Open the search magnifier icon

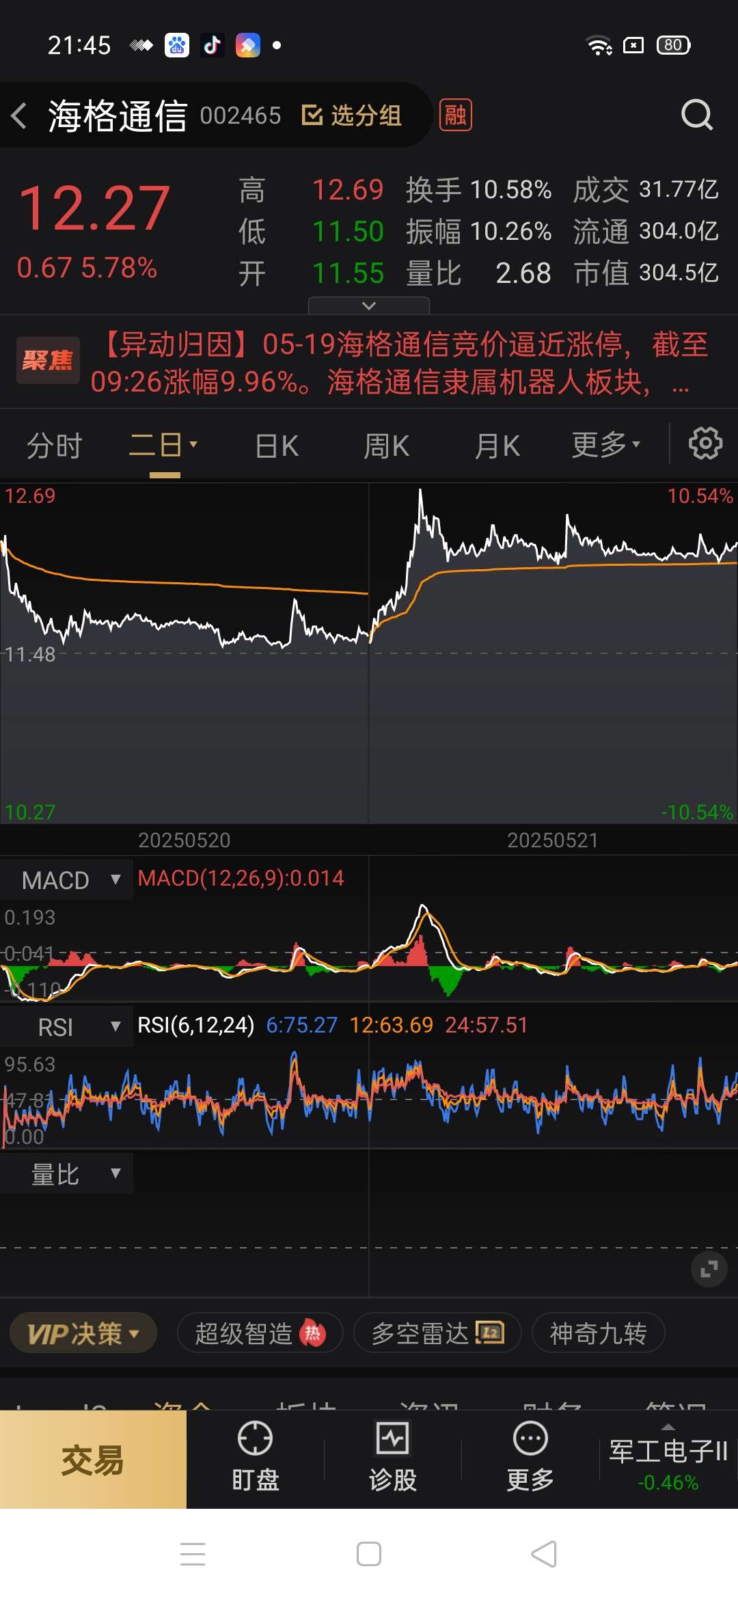[697, 115]
